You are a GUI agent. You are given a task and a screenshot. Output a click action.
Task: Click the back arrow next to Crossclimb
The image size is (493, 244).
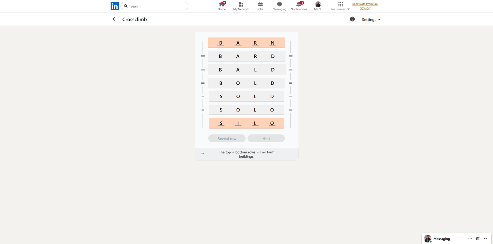tap(116, 19)
